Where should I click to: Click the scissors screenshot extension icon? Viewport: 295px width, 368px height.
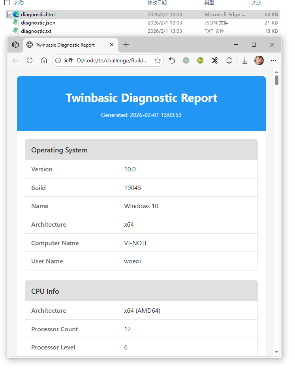214,60
